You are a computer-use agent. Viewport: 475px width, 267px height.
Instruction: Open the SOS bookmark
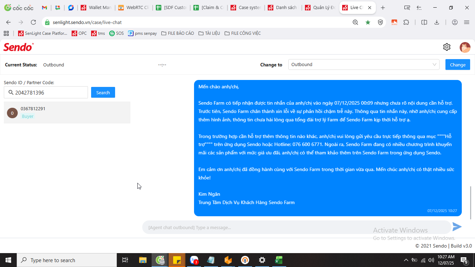pos(116,33)
